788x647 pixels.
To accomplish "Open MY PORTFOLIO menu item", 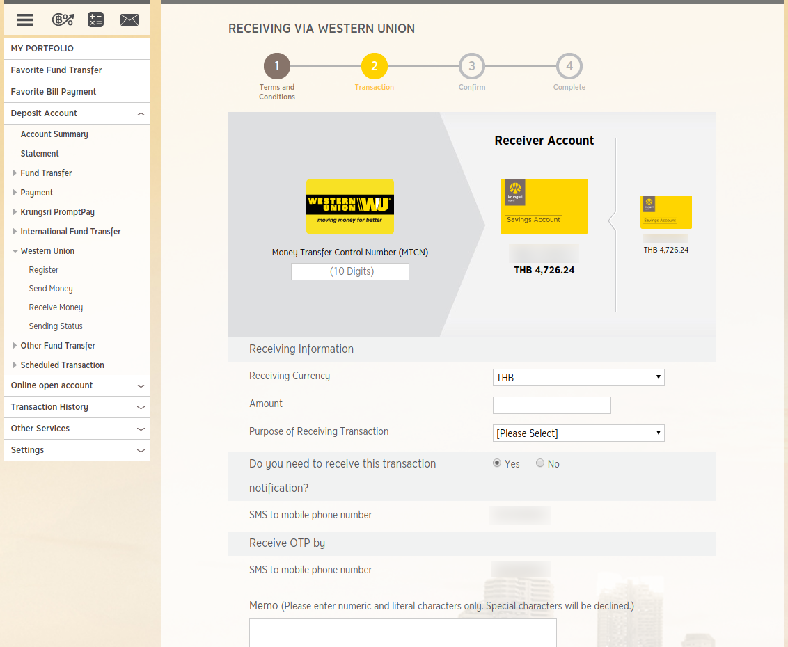I will click(x=42, y=49).
